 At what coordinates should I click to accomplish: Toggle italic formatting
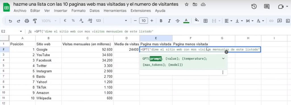(x=169, y=21)
